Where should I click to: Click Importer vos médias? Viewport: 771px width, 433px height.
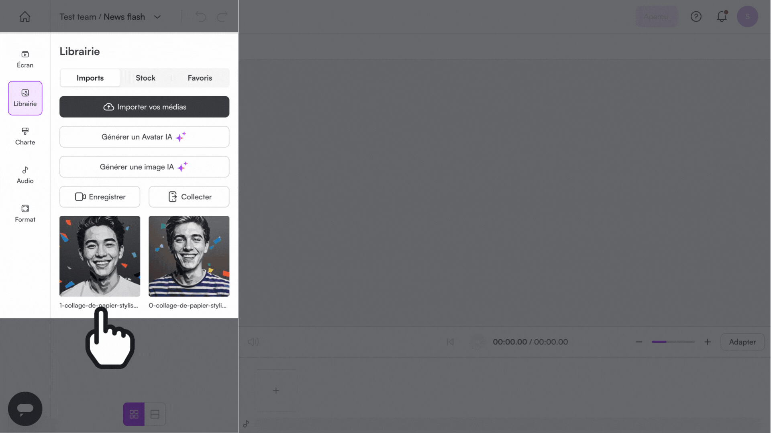tap(144, 107)
